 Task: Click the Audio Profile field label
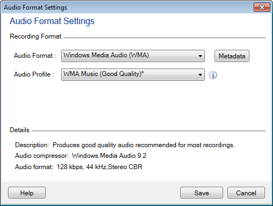(34, 74)
